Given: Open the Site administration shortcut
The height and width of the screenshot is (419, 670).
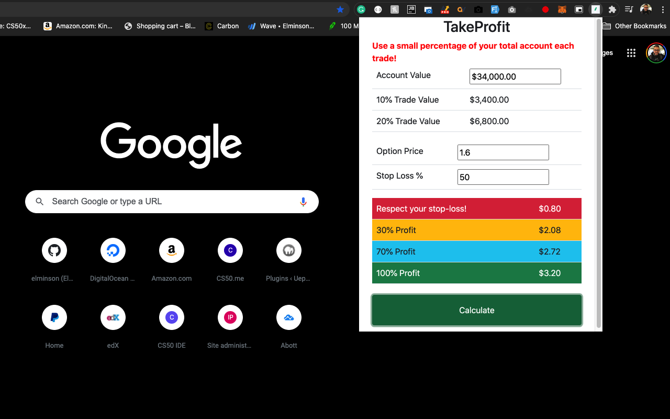Looking at the screenshot, I should (230, 317).
